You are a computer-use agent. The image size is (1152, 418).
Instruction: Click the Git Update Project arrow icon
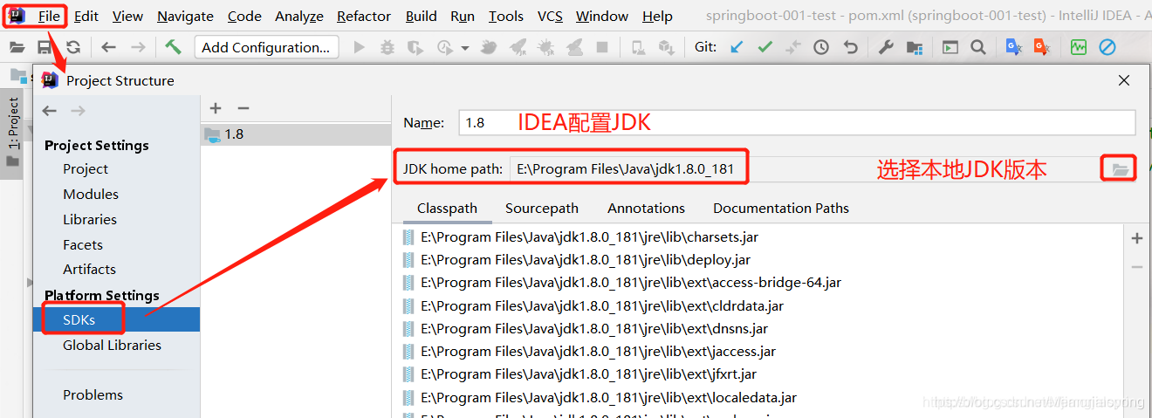coord(737,47)
